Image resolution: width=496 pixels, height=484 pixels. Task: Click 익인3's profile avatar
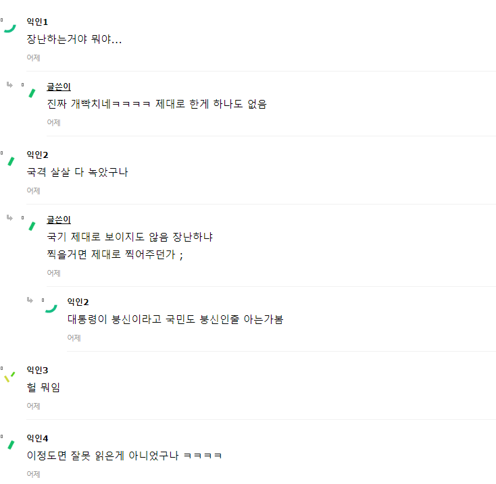pyautogui.click(x=9, y=376)
